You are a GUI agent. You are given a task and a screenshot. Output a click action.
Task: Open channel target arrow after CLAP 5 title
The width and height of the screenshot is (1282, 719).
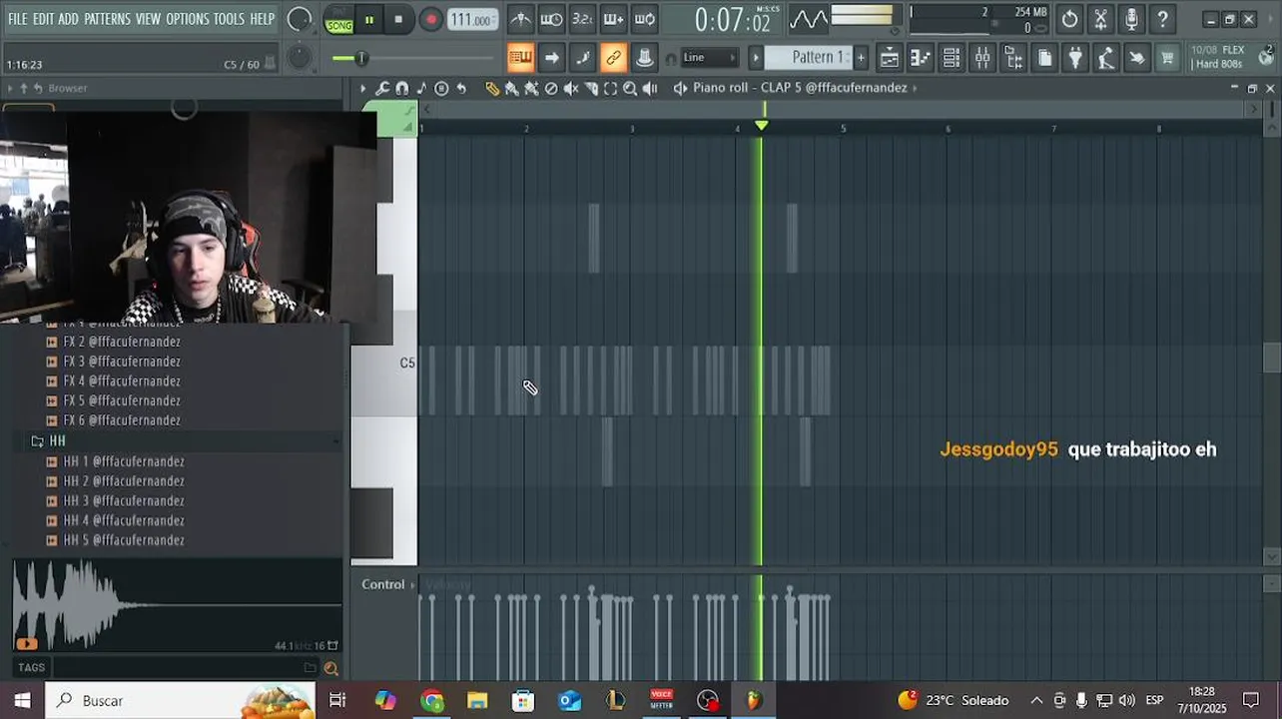pyautogui.click(x=916, y=88)
